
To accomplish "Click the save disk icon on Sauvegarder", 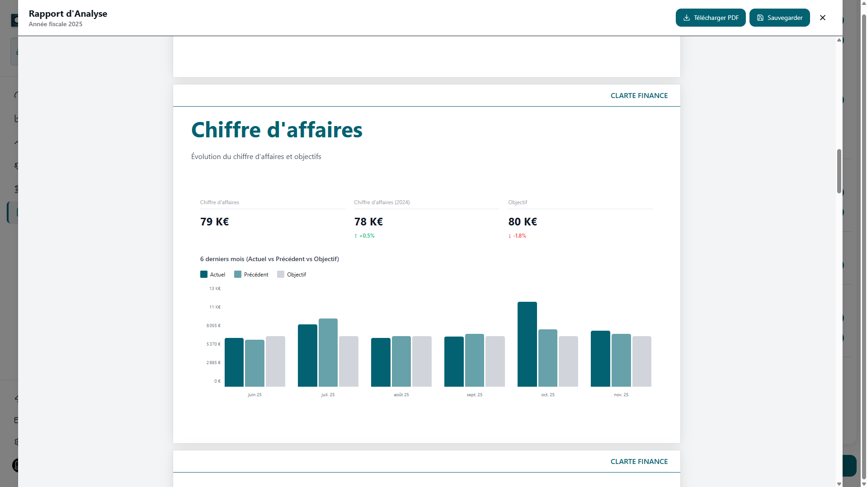I will (x=760, y=18).
